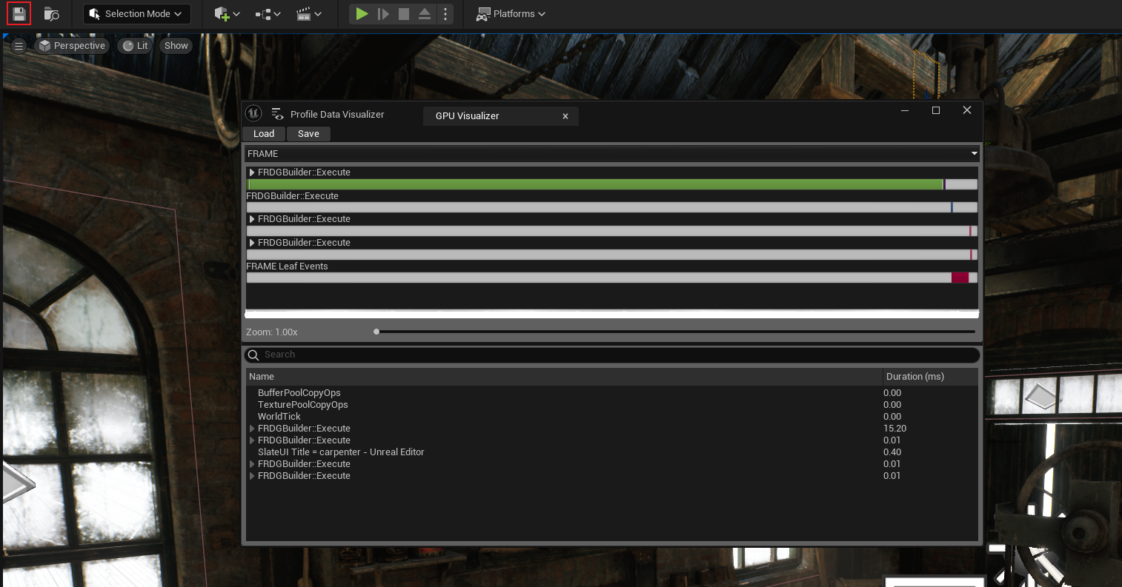Open the FRAME dropdown selector

[x=612, y=153]
